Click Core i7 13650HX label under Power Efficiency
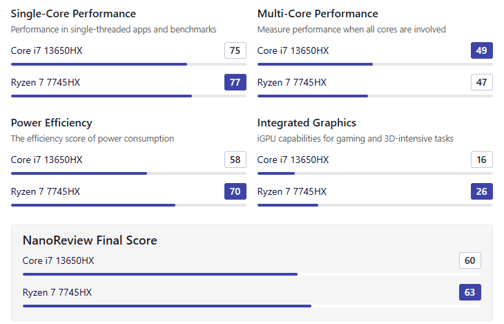Viewport: 504px width, 324px height. [x=47, y=160]
